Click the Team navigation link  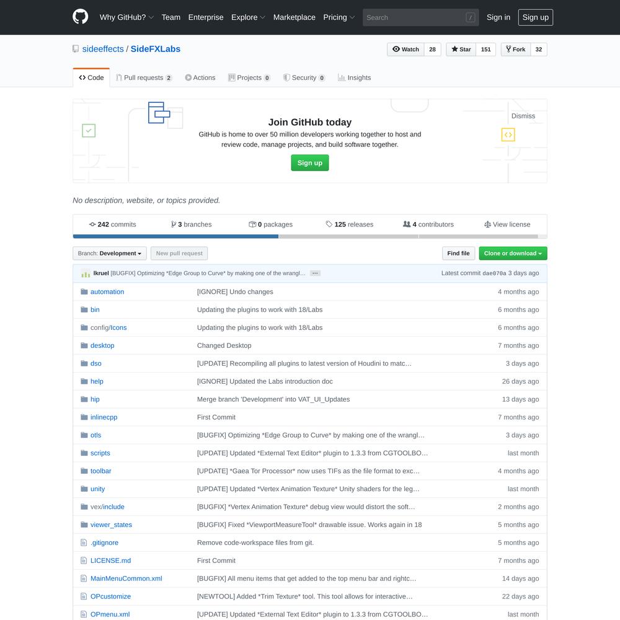click(171, 17)
